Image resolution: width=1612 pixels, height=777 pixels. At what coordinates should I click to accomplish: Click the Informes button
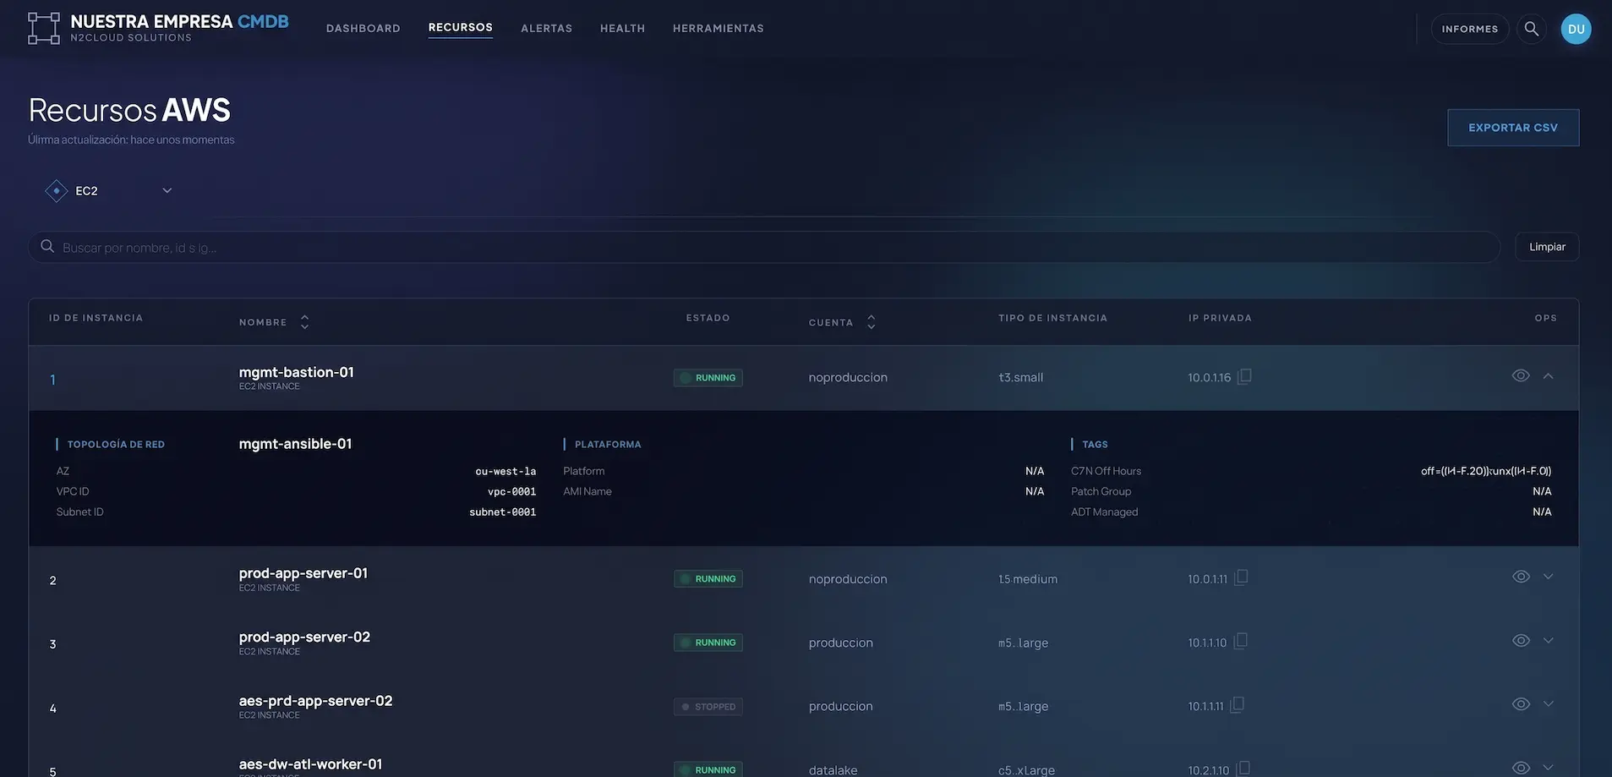[1470, 29]
